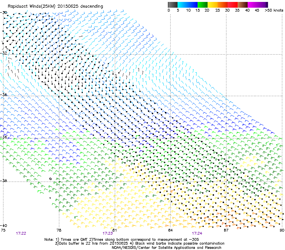
Task: Click the plot title 'Rapidsact Winds(25KM) 20150625 descending'
Action: [x=55, y=7]
